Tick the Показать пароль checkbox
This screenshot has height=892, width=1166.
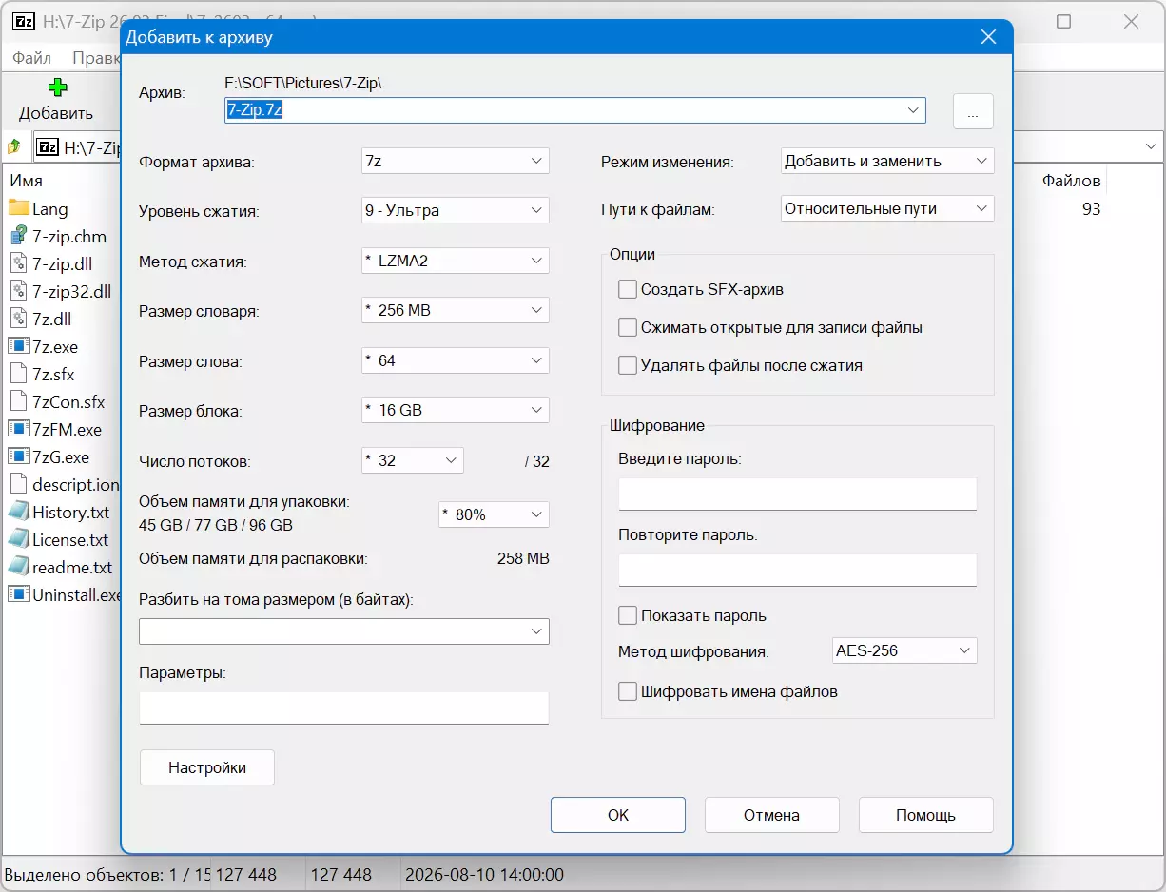[x=627, y=615]
